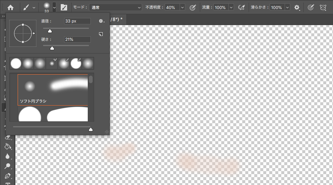Choose the ソフト円ブラシ preset
Image resolution: width=333 pixels, height=185 pixels.
[52, 90]
